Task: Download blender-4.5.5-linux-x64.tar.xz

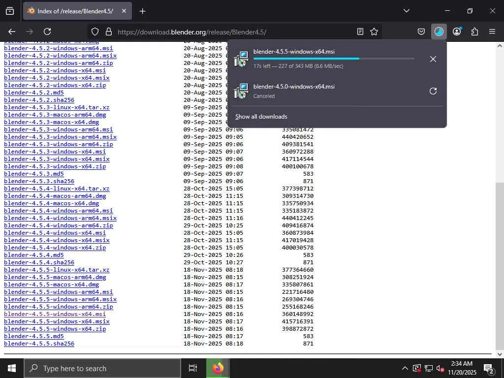Action: pyautogui.click(x=57, y=270)
